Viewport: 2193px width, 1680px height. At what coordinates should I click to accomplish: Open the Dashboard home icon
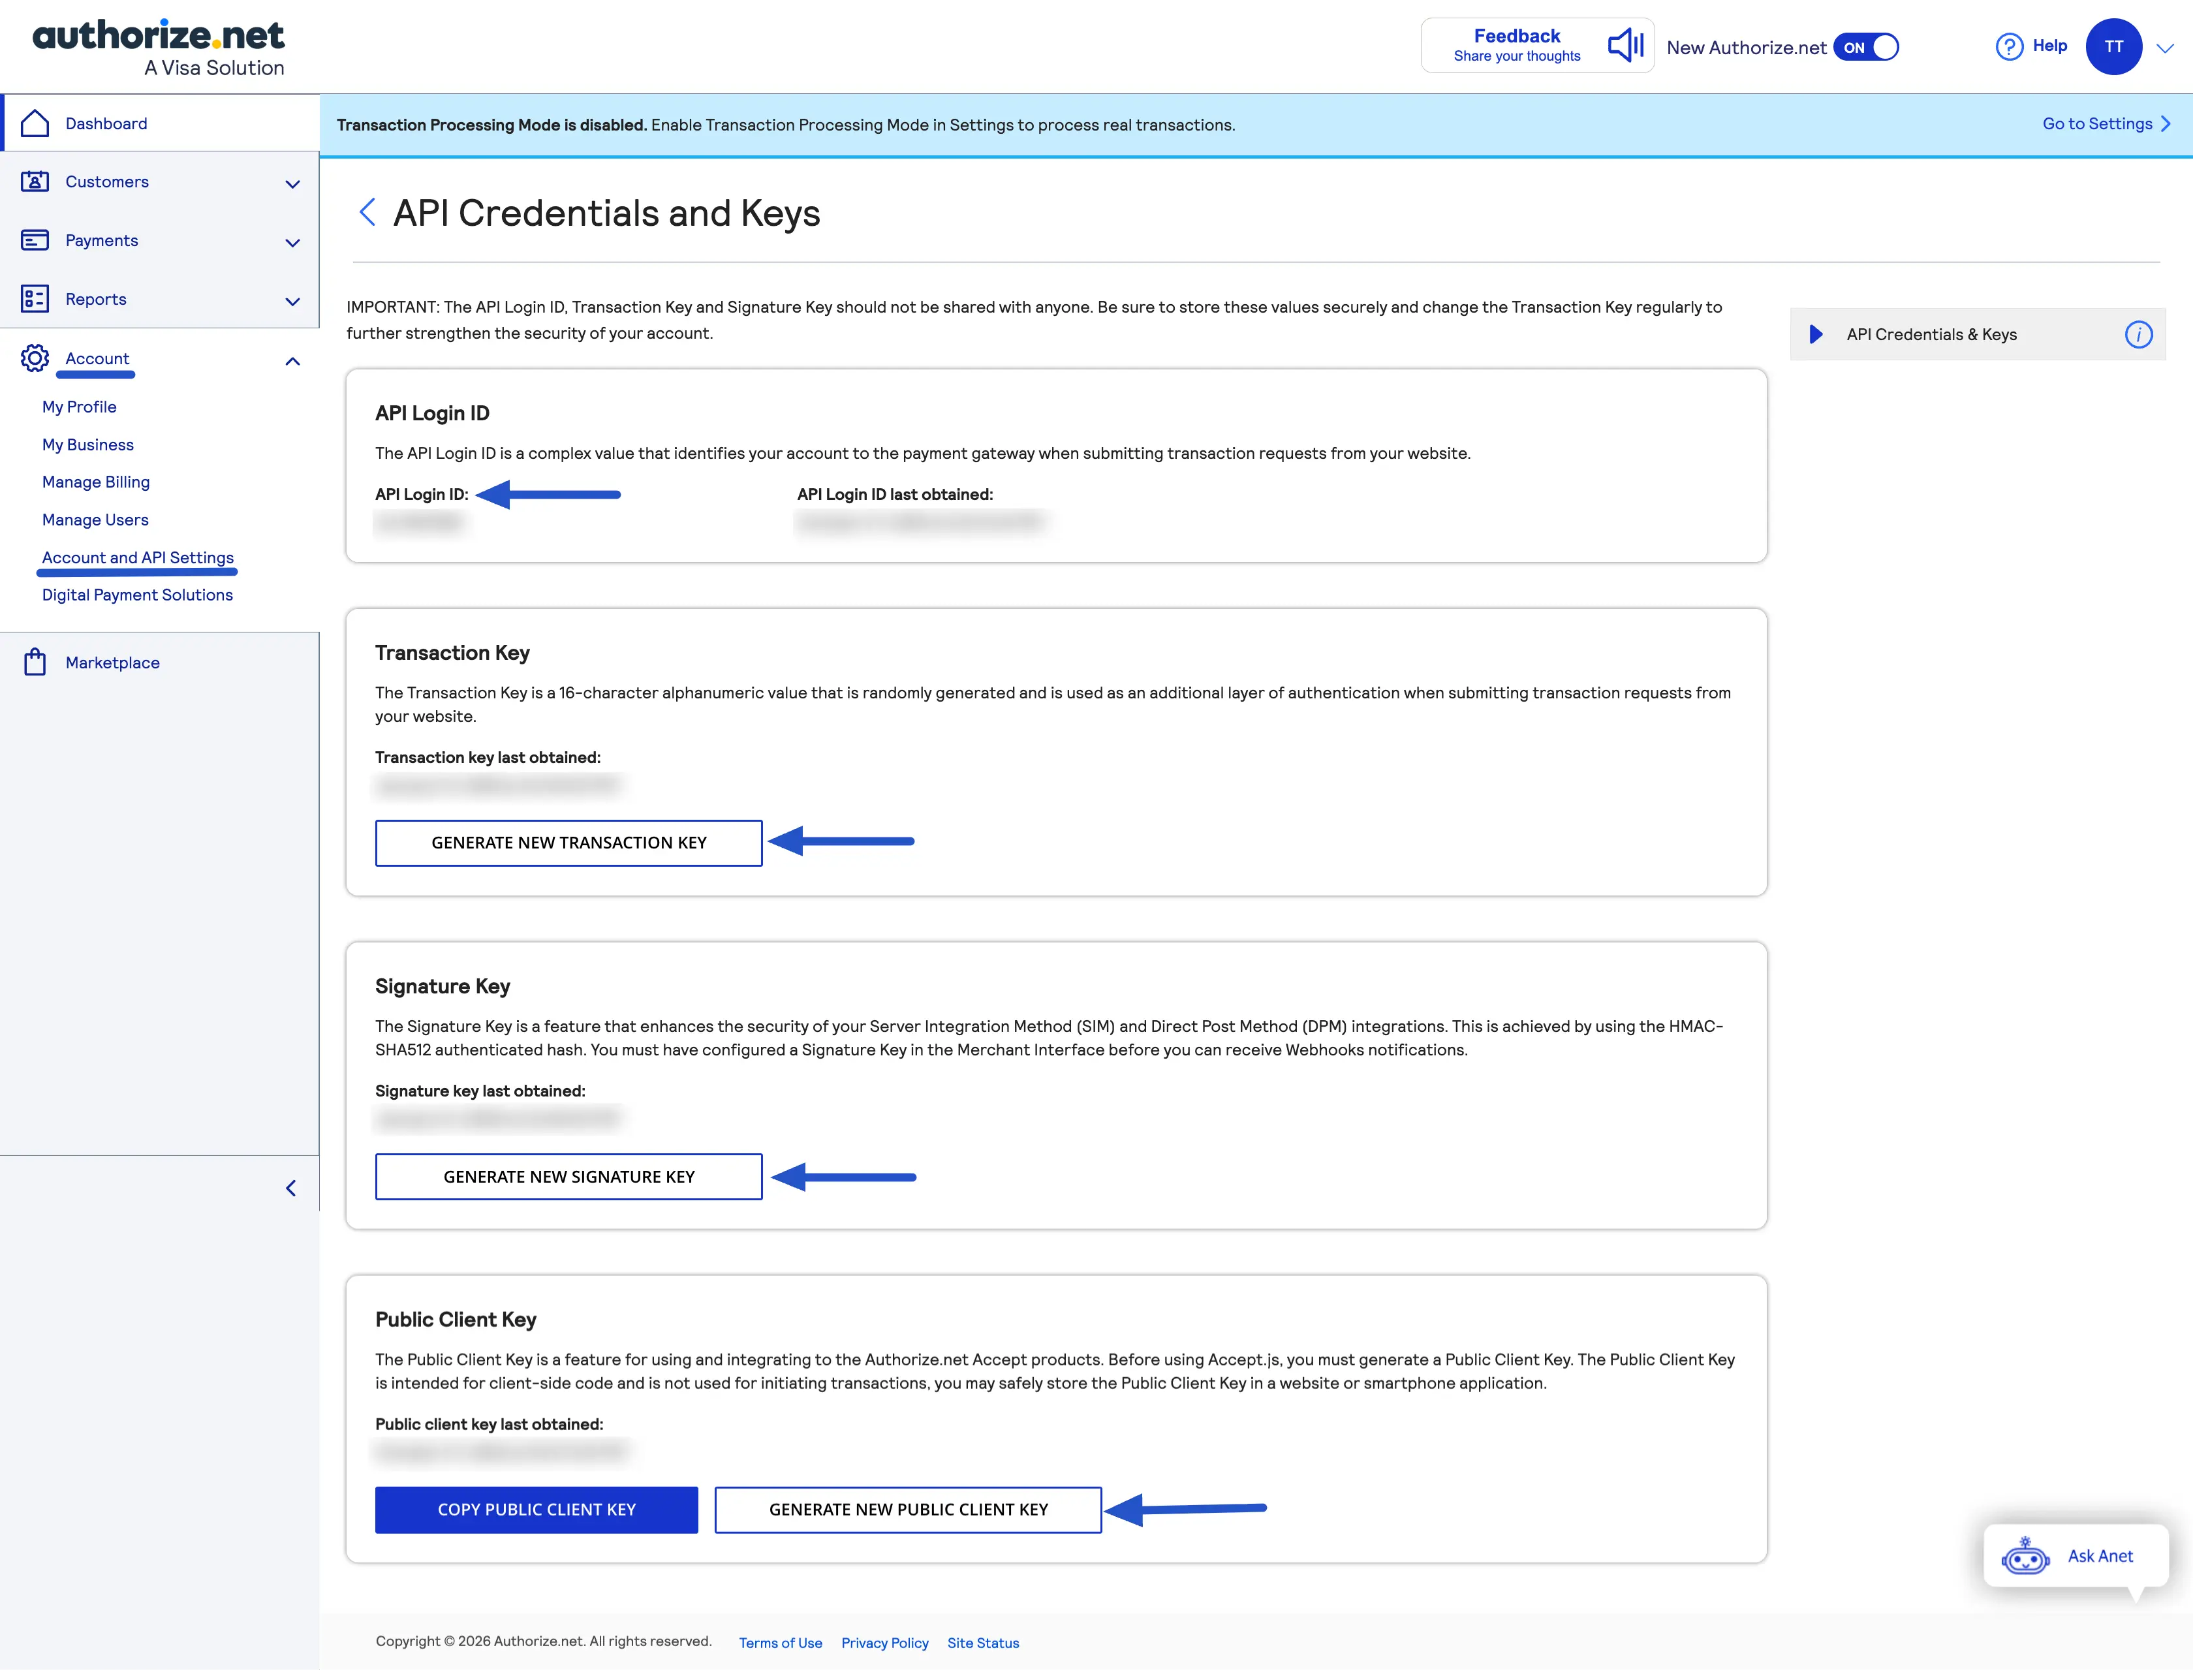pyautogui.click(x=36, y=122)
